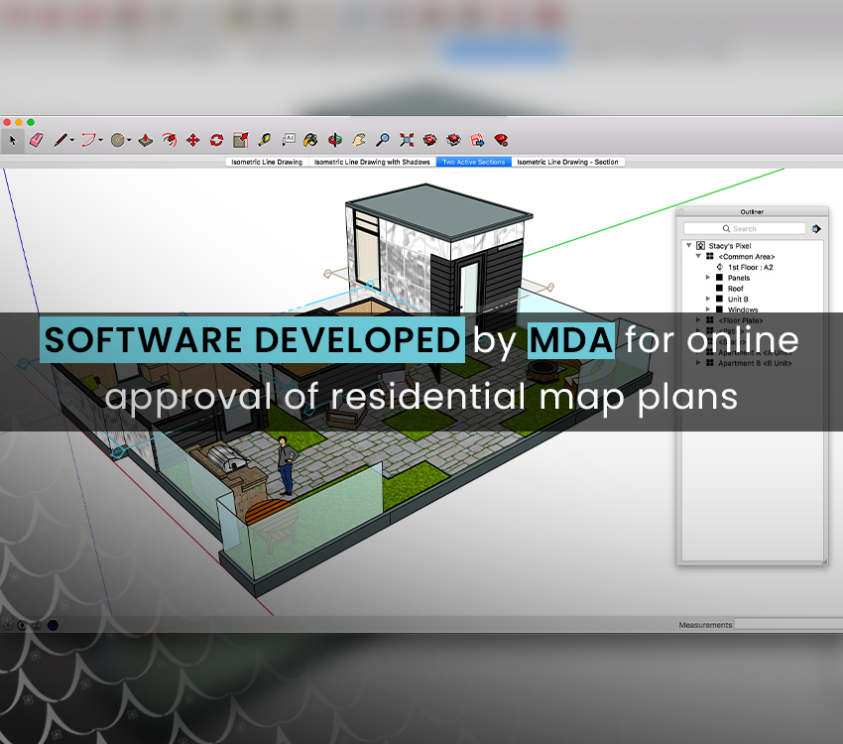The width and height of the screenshot is (843, 744).
Task: Activate the Orbit tool
Action: [334, 140]
